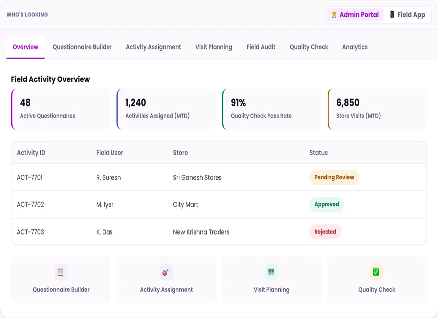438x318 pixels.
Task: Open the Activity Assignment tab
Action: point(153,47)
